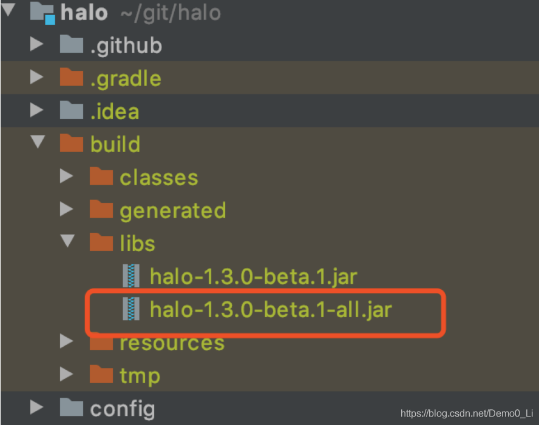This screenshot has height=425, width=539.
Task: Expand the config folder arrow
Action: (x=36, y=407)
